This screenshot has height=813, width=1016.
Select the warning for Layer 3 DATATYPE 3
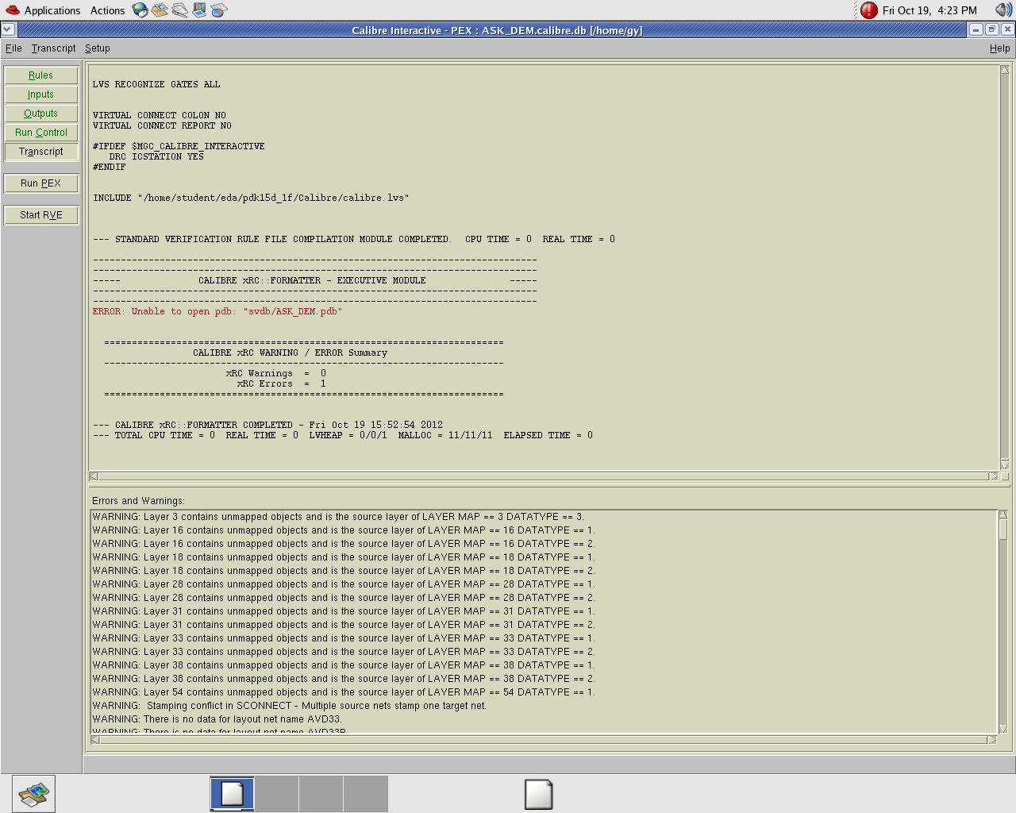[338, 517]
